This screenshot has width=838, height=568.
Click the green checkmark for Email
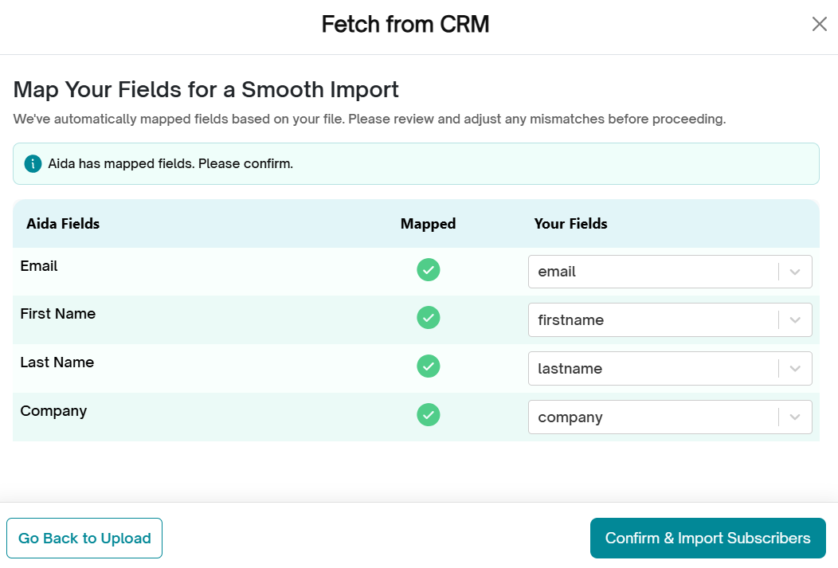429,270
